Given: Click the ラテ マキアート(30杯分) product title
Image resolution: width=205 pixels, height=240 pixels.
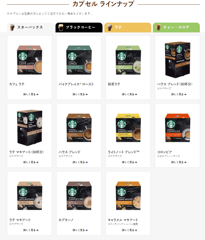Looking at the screenshot, I should click(26, 152).
